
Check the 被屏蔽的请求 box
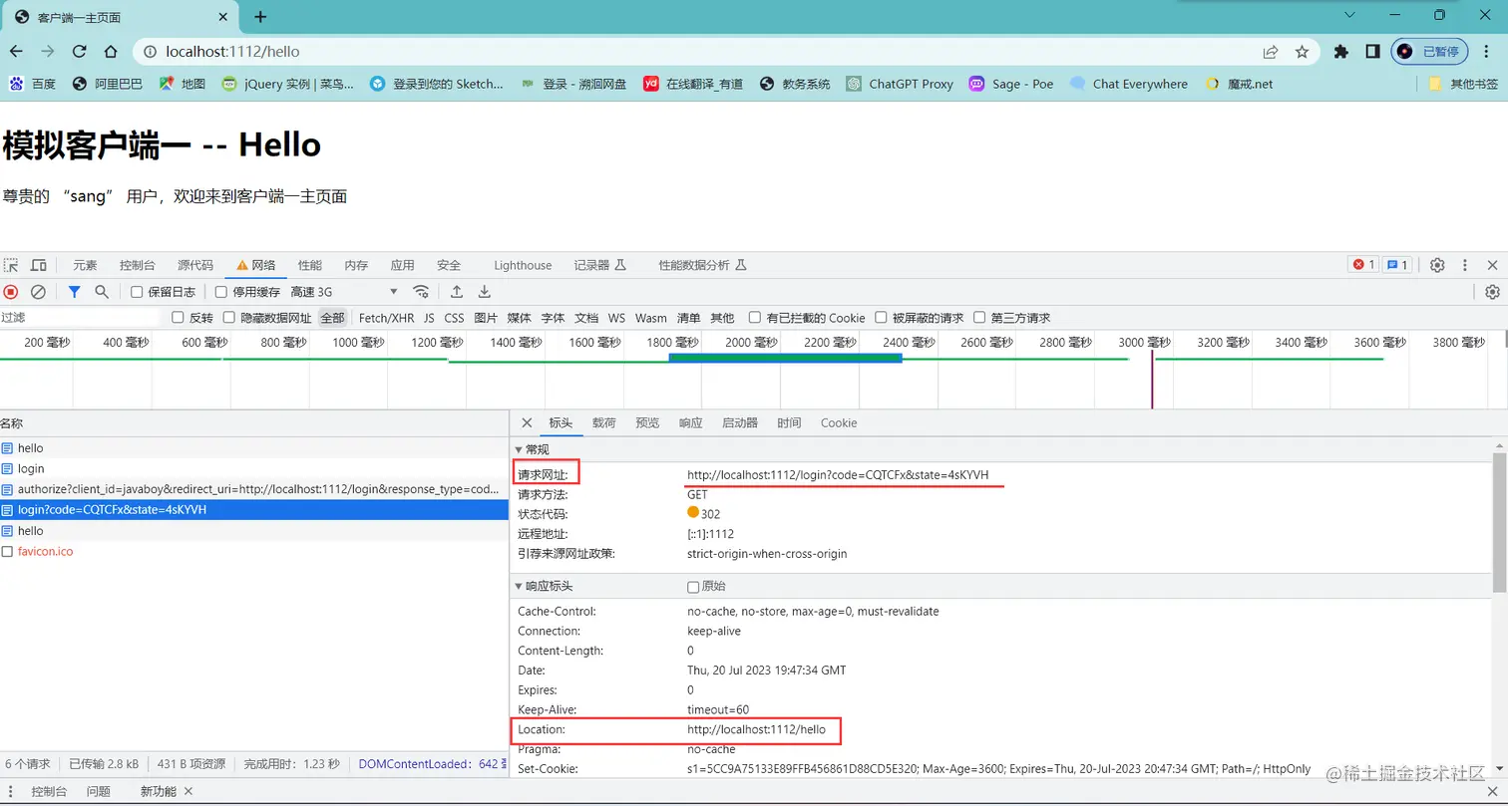[882, 318]
